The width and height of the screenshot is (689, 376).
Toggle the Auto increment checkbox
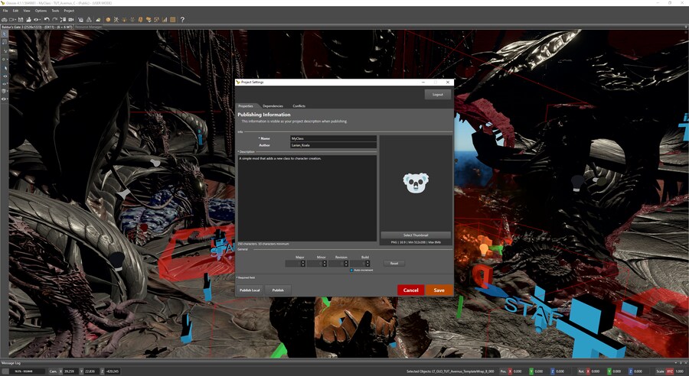(351, 270)
